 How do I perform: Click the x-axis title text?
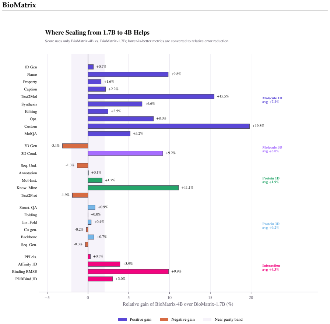point(178,304)
